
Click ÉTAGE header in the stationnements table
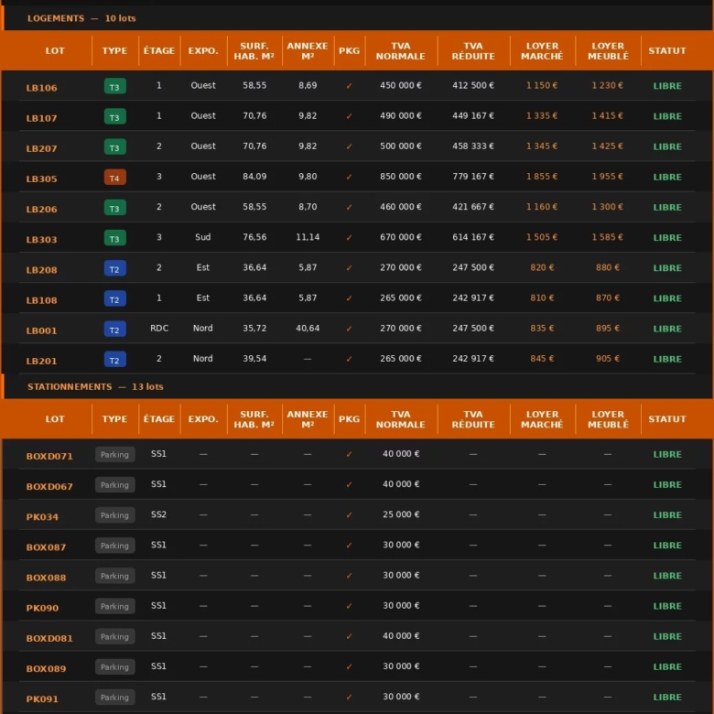(158, 419)
